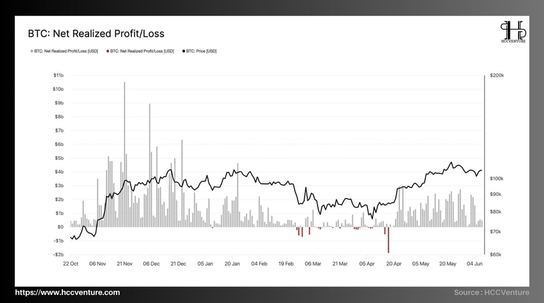544x303 pixels.
Task: Toggle the gray Net Realized Profit/Loss legend dot
Action: 31,52
